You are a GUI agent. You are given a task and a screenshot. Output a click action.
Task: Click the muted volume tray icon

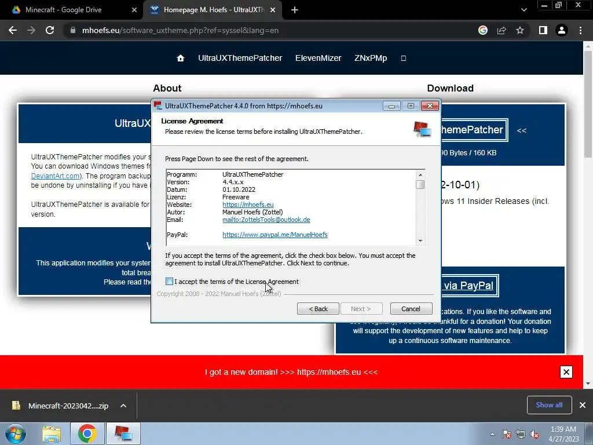535,435
